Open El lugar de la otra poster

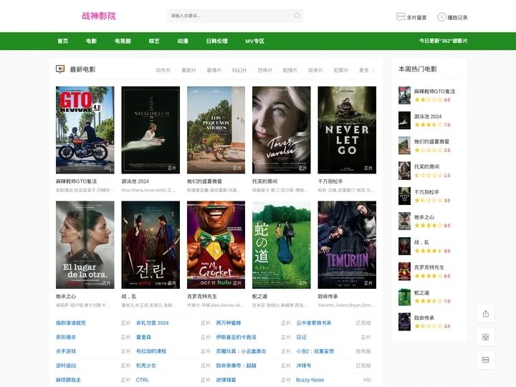(85, 245)
